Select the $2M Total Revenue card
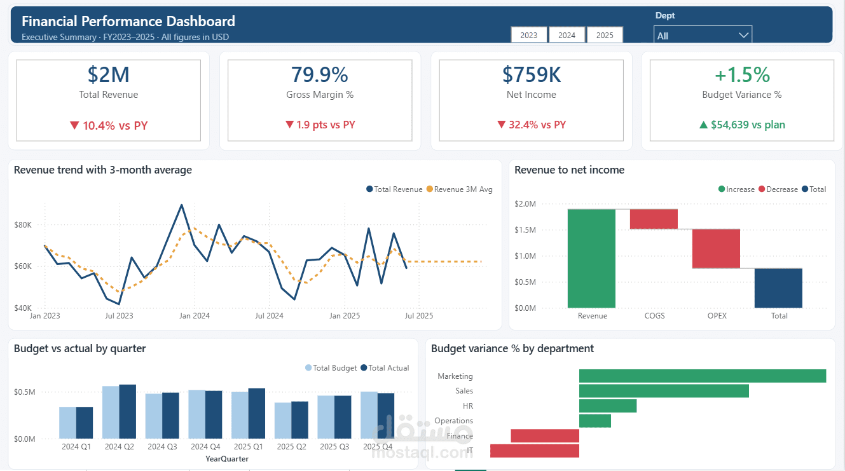This screenshot has width=845, height=471. click(109, 100)
